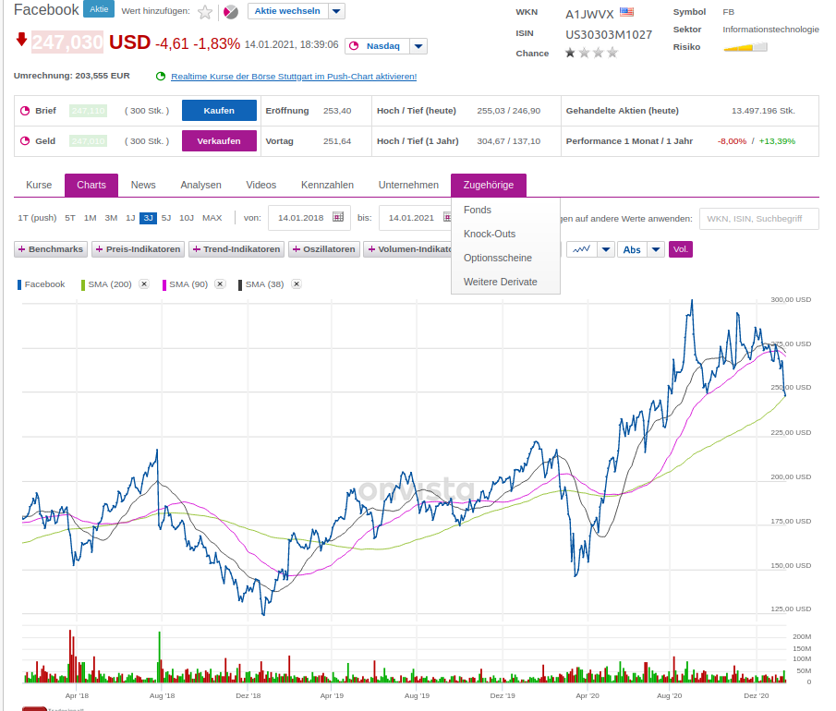Screen dimensions: 836x711
Task: Remove the SMA (90) indicator
Action: tap(220, 284)
